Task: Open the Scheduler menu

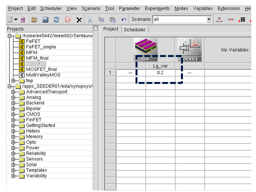Action: tap(51, 8)
